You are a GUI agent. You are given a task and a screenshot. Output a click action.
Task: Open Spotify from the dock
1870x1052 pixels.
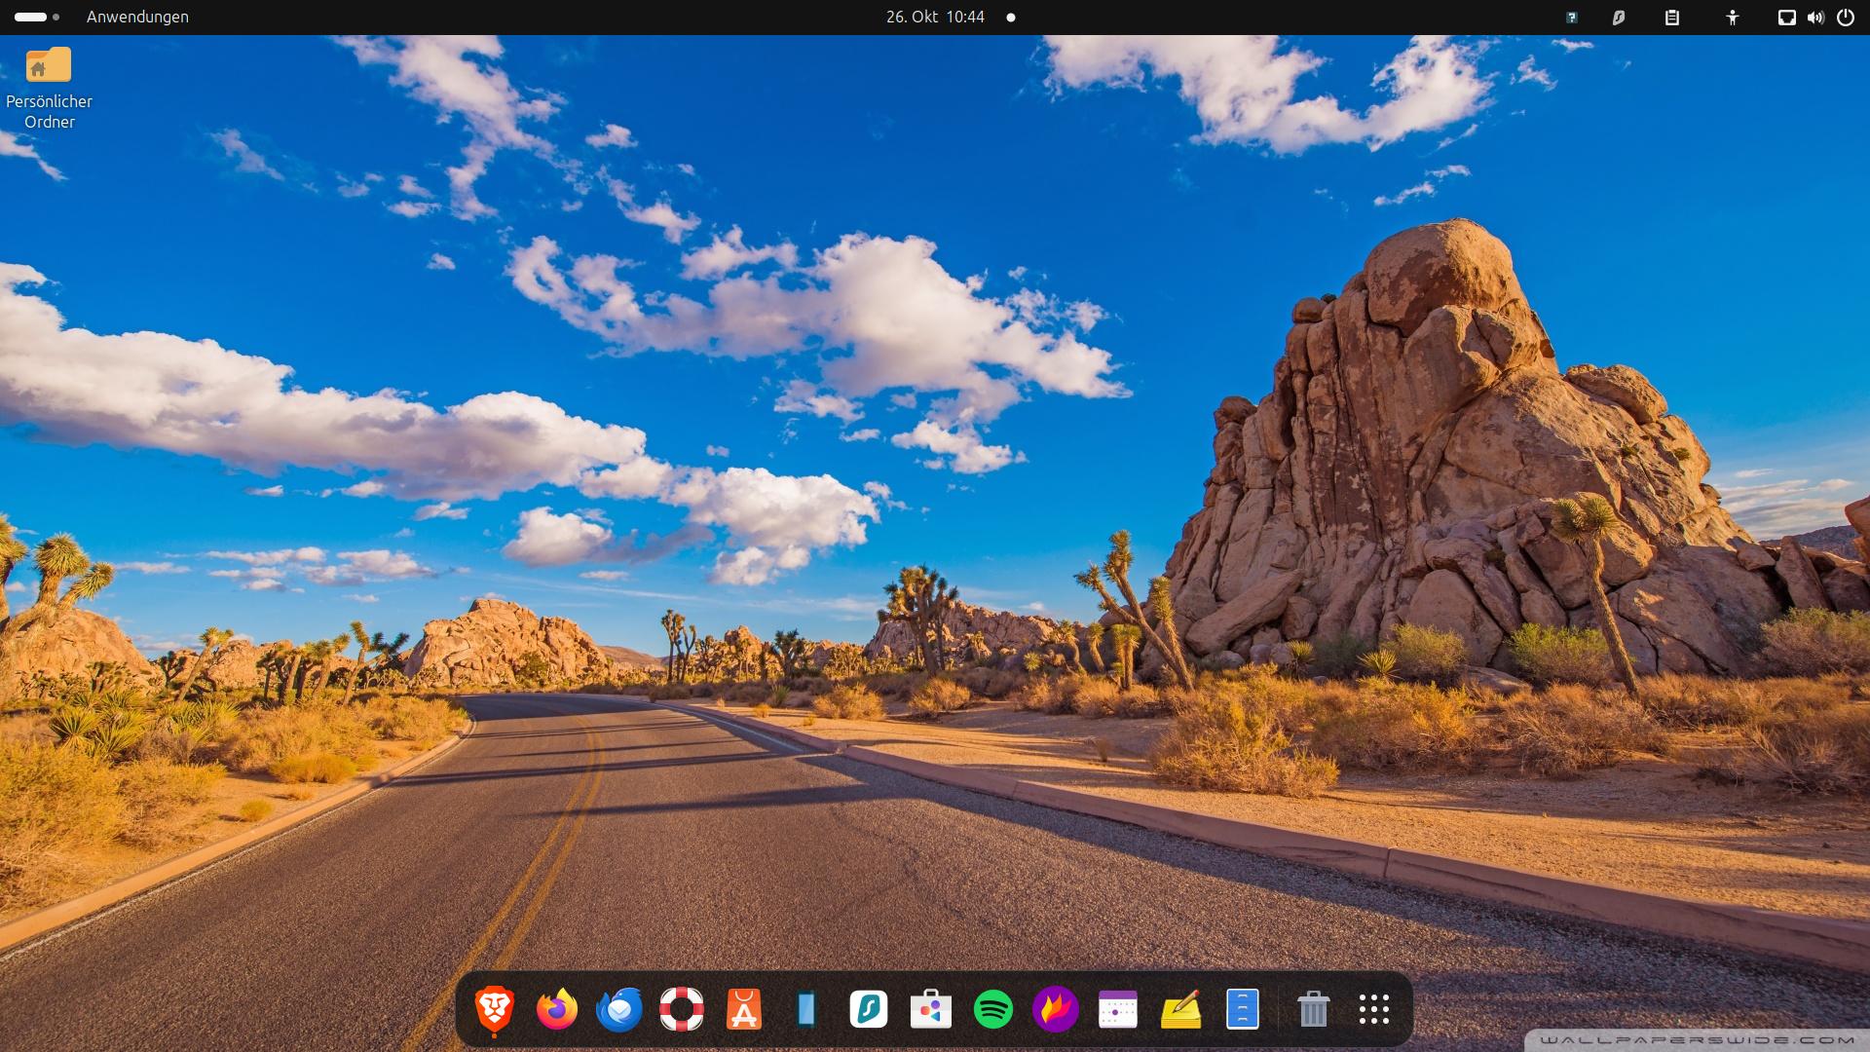click(x=993, y=1009)
